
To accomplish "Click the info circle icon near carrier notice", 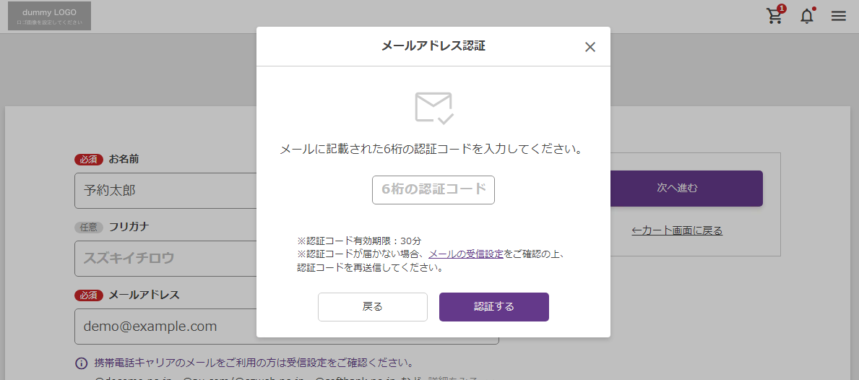I will click(x=82, y=363).
